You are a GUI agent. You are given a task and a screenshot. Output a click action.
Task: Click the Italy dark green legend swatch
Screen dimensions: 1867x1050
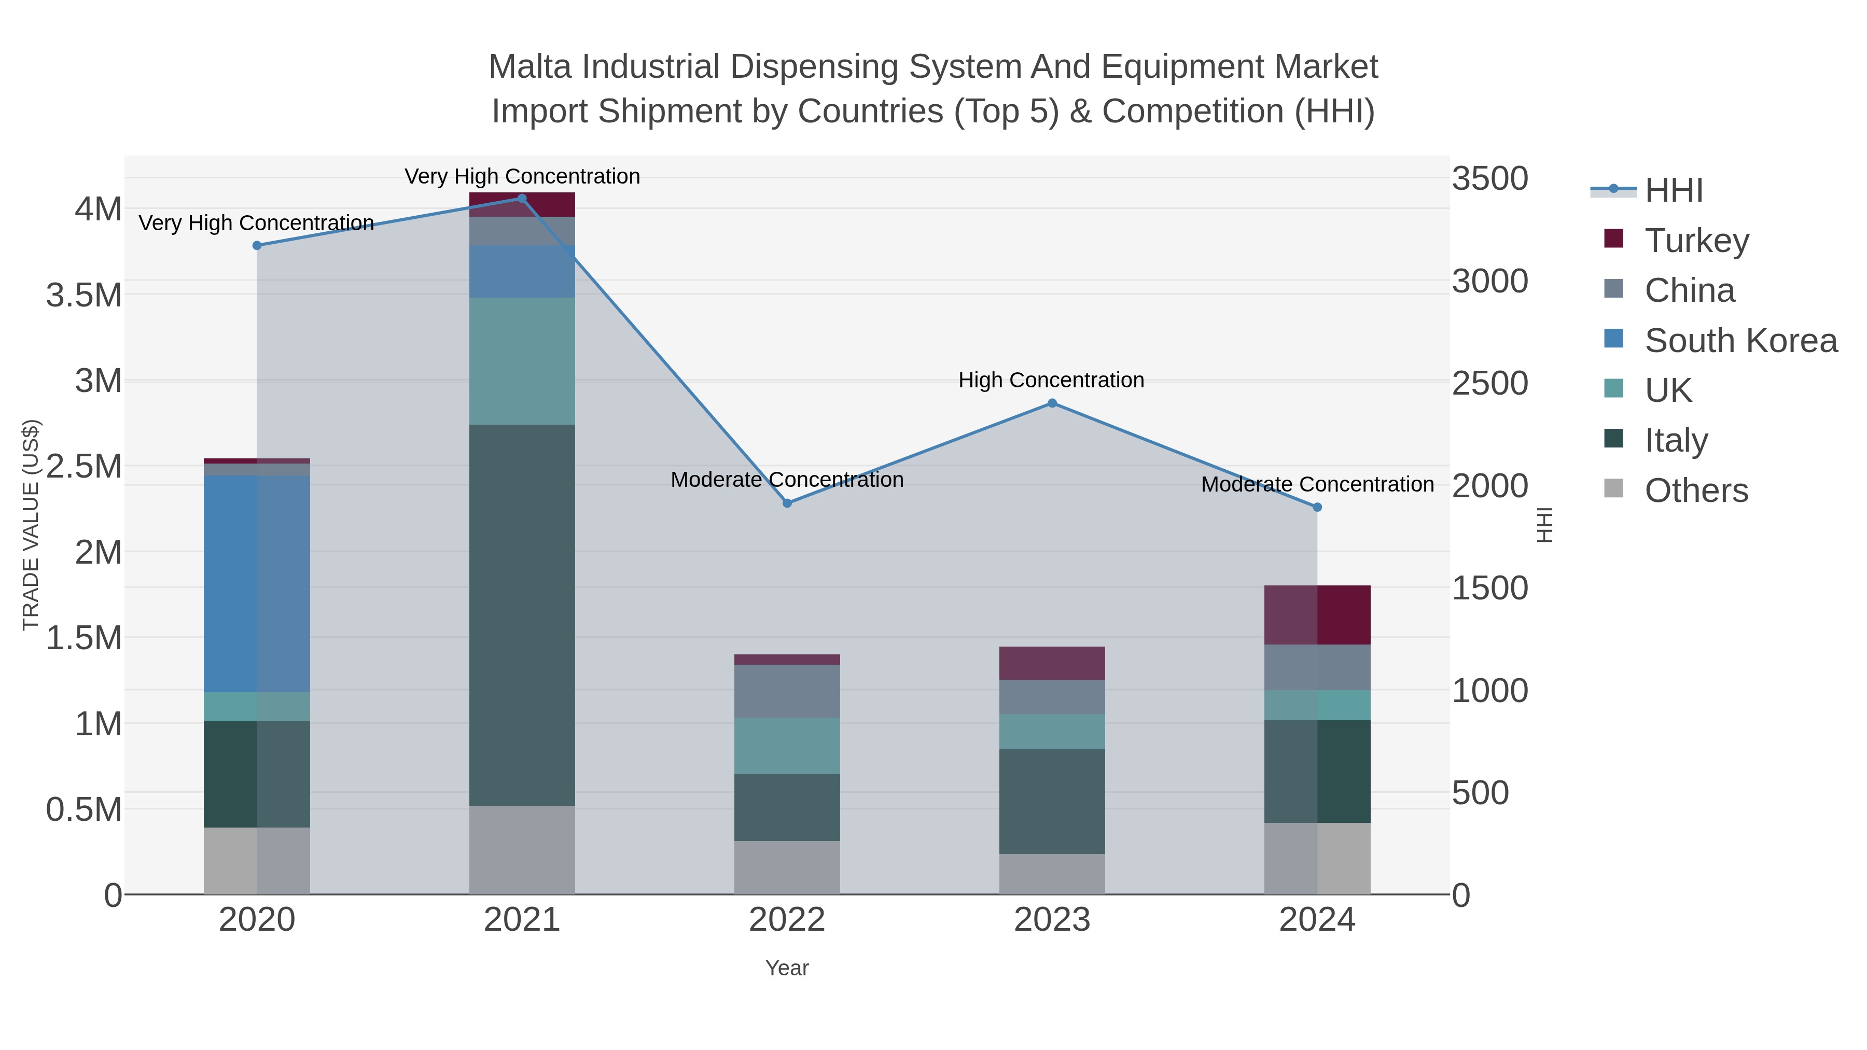point(1613,438)
